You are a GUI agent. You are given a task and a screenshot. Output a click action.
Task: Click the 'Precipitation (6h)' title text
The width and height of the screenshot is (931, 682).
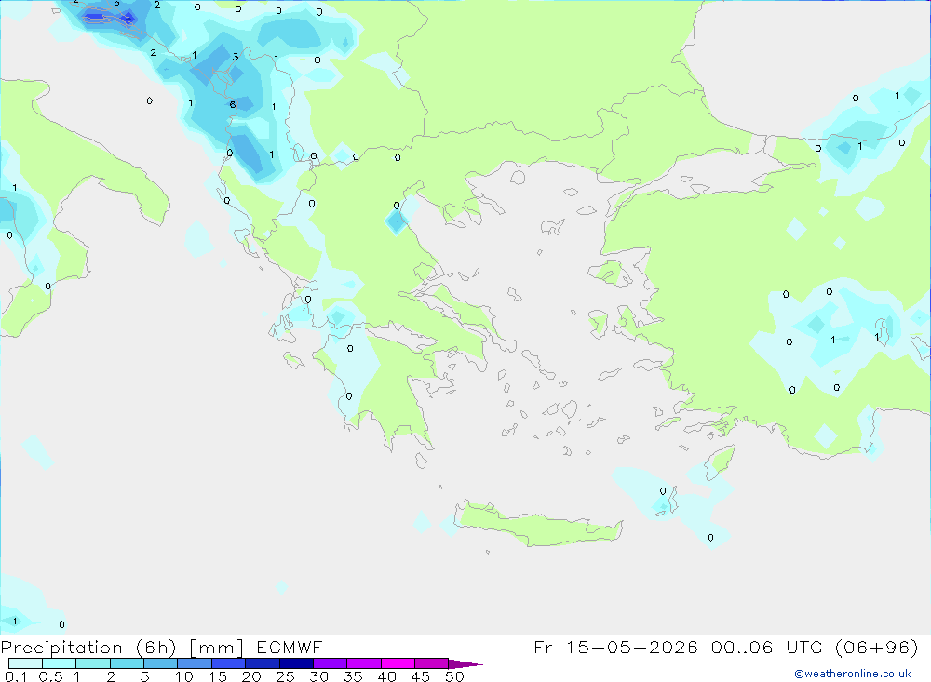tap(88, 647)
